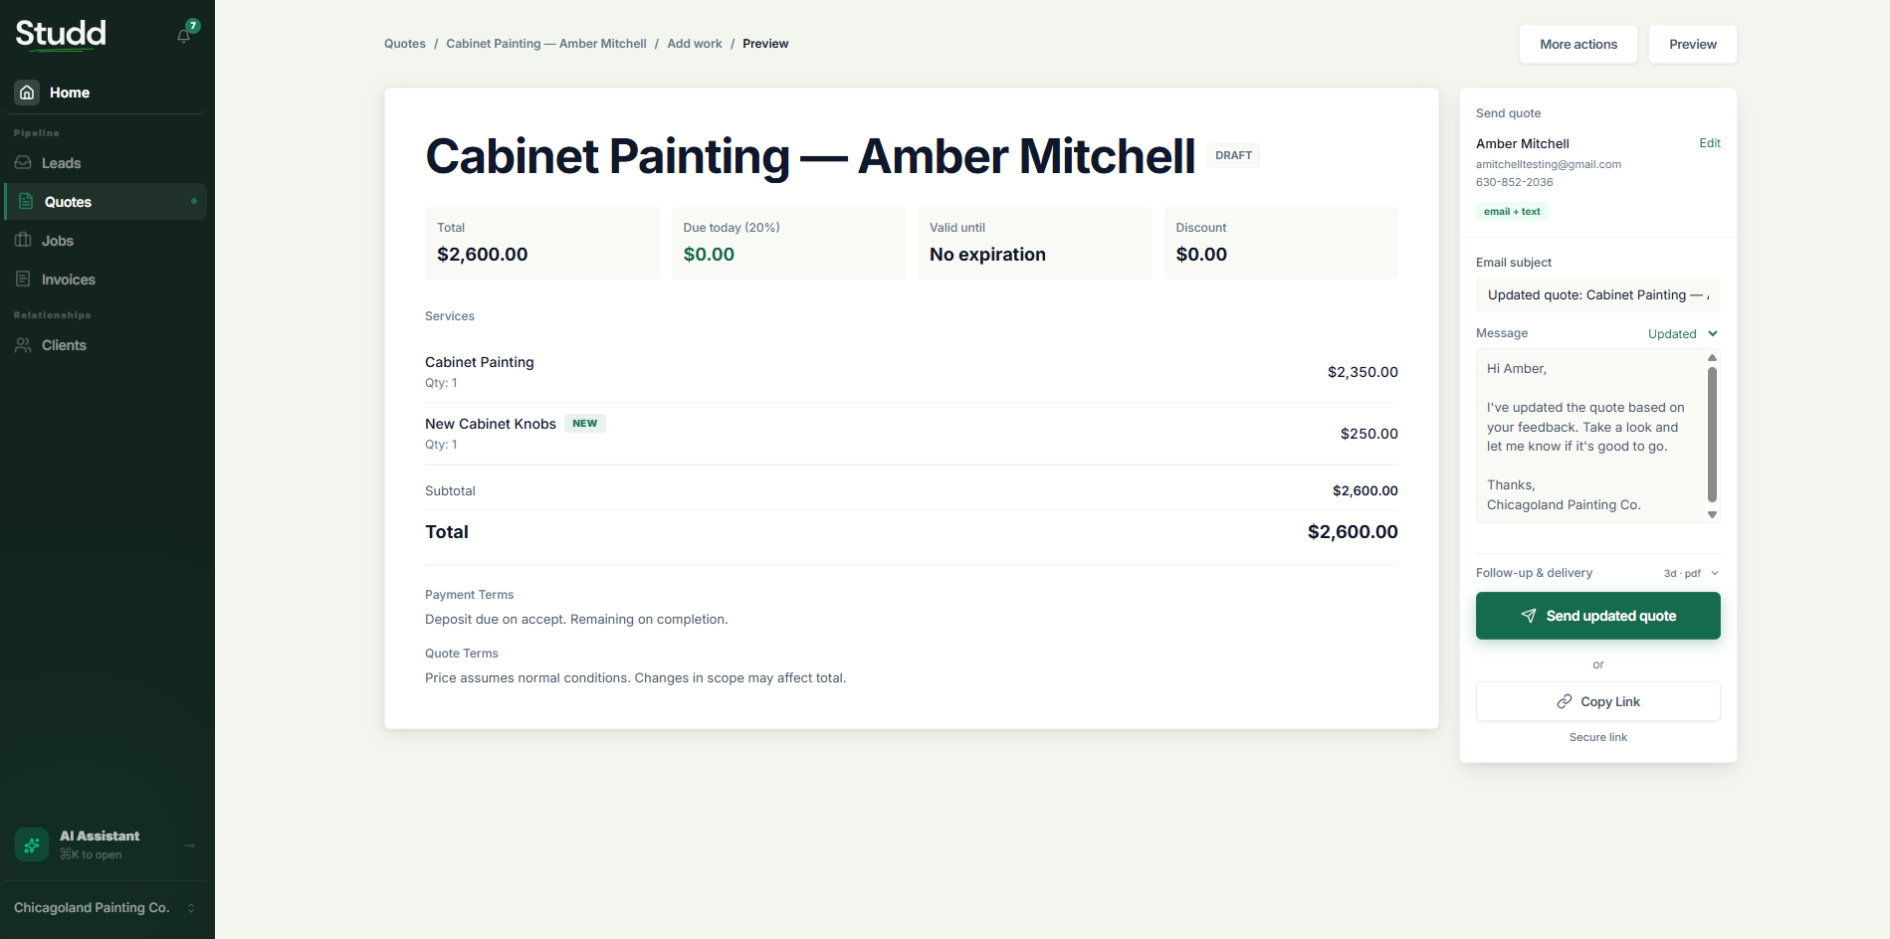The width and height of the screenshot is (1890, 939).
Task: Open Leads inbox icon
Action: (23, 162)
